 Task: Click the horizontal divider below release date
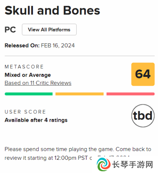79,56
